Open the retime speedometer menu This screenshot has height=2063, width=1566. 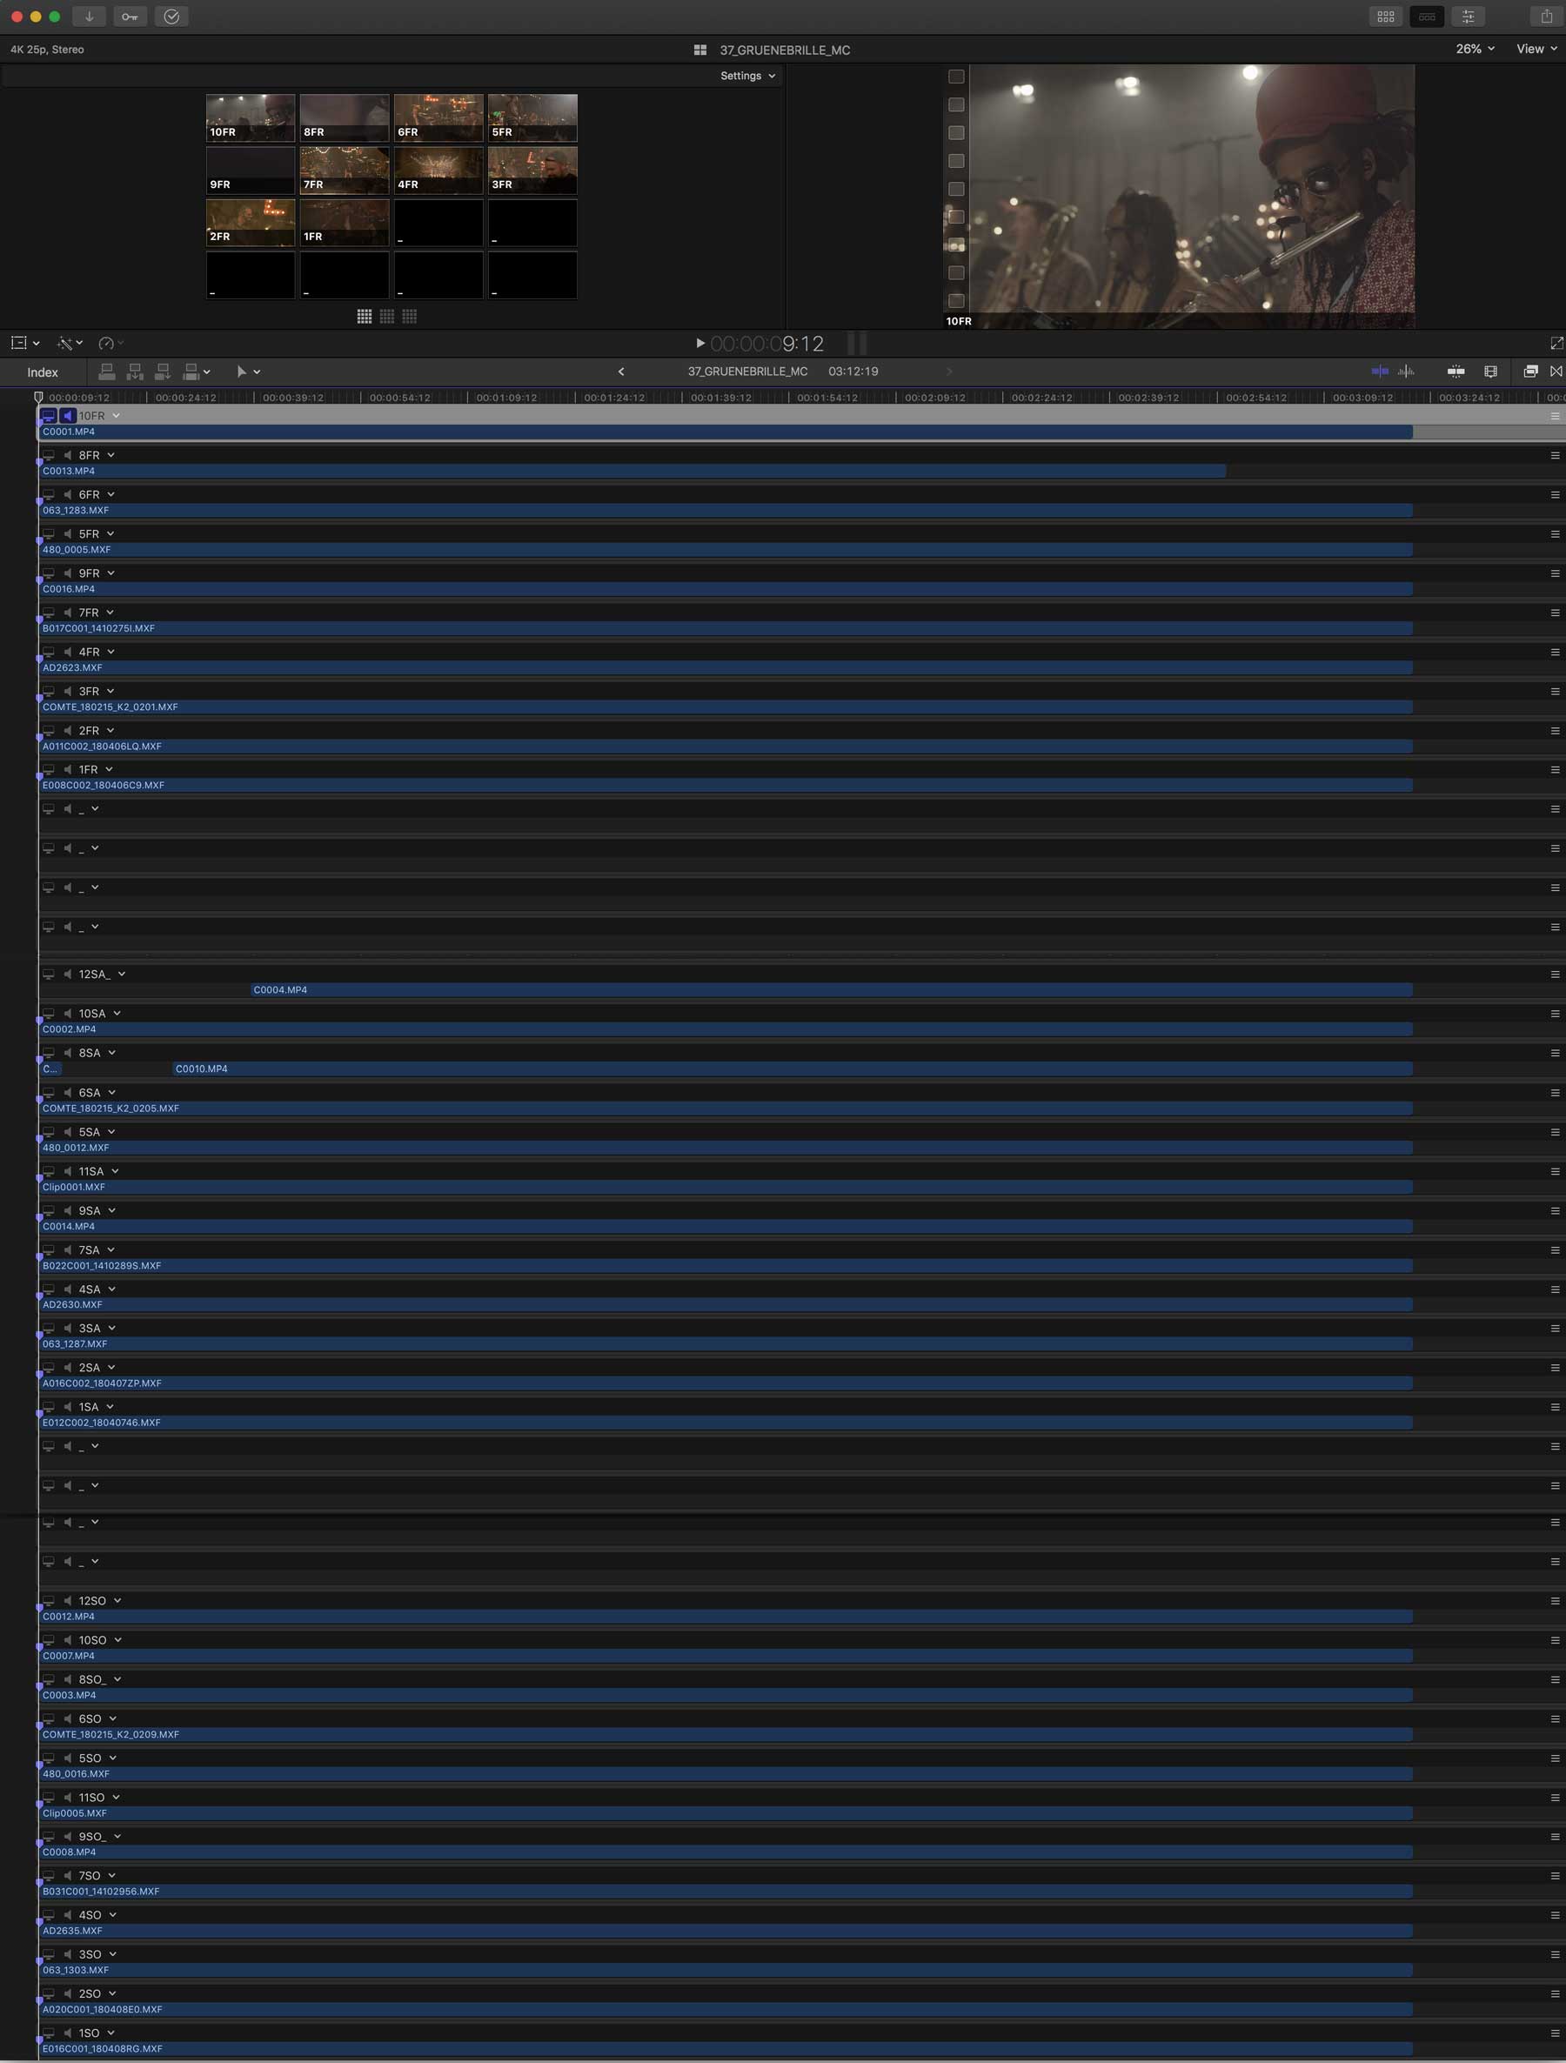(111, 343)
